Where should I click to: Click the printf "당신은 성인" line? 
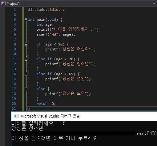[68, 79]
